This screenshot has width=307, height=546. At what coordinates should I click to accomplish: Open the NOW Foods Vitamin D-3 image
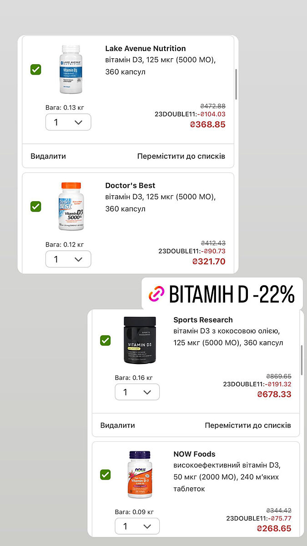tap(140, 474)
